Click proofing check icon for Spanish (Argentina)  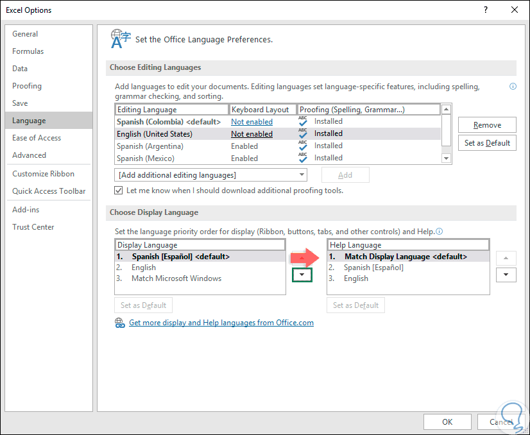(303, 146)
